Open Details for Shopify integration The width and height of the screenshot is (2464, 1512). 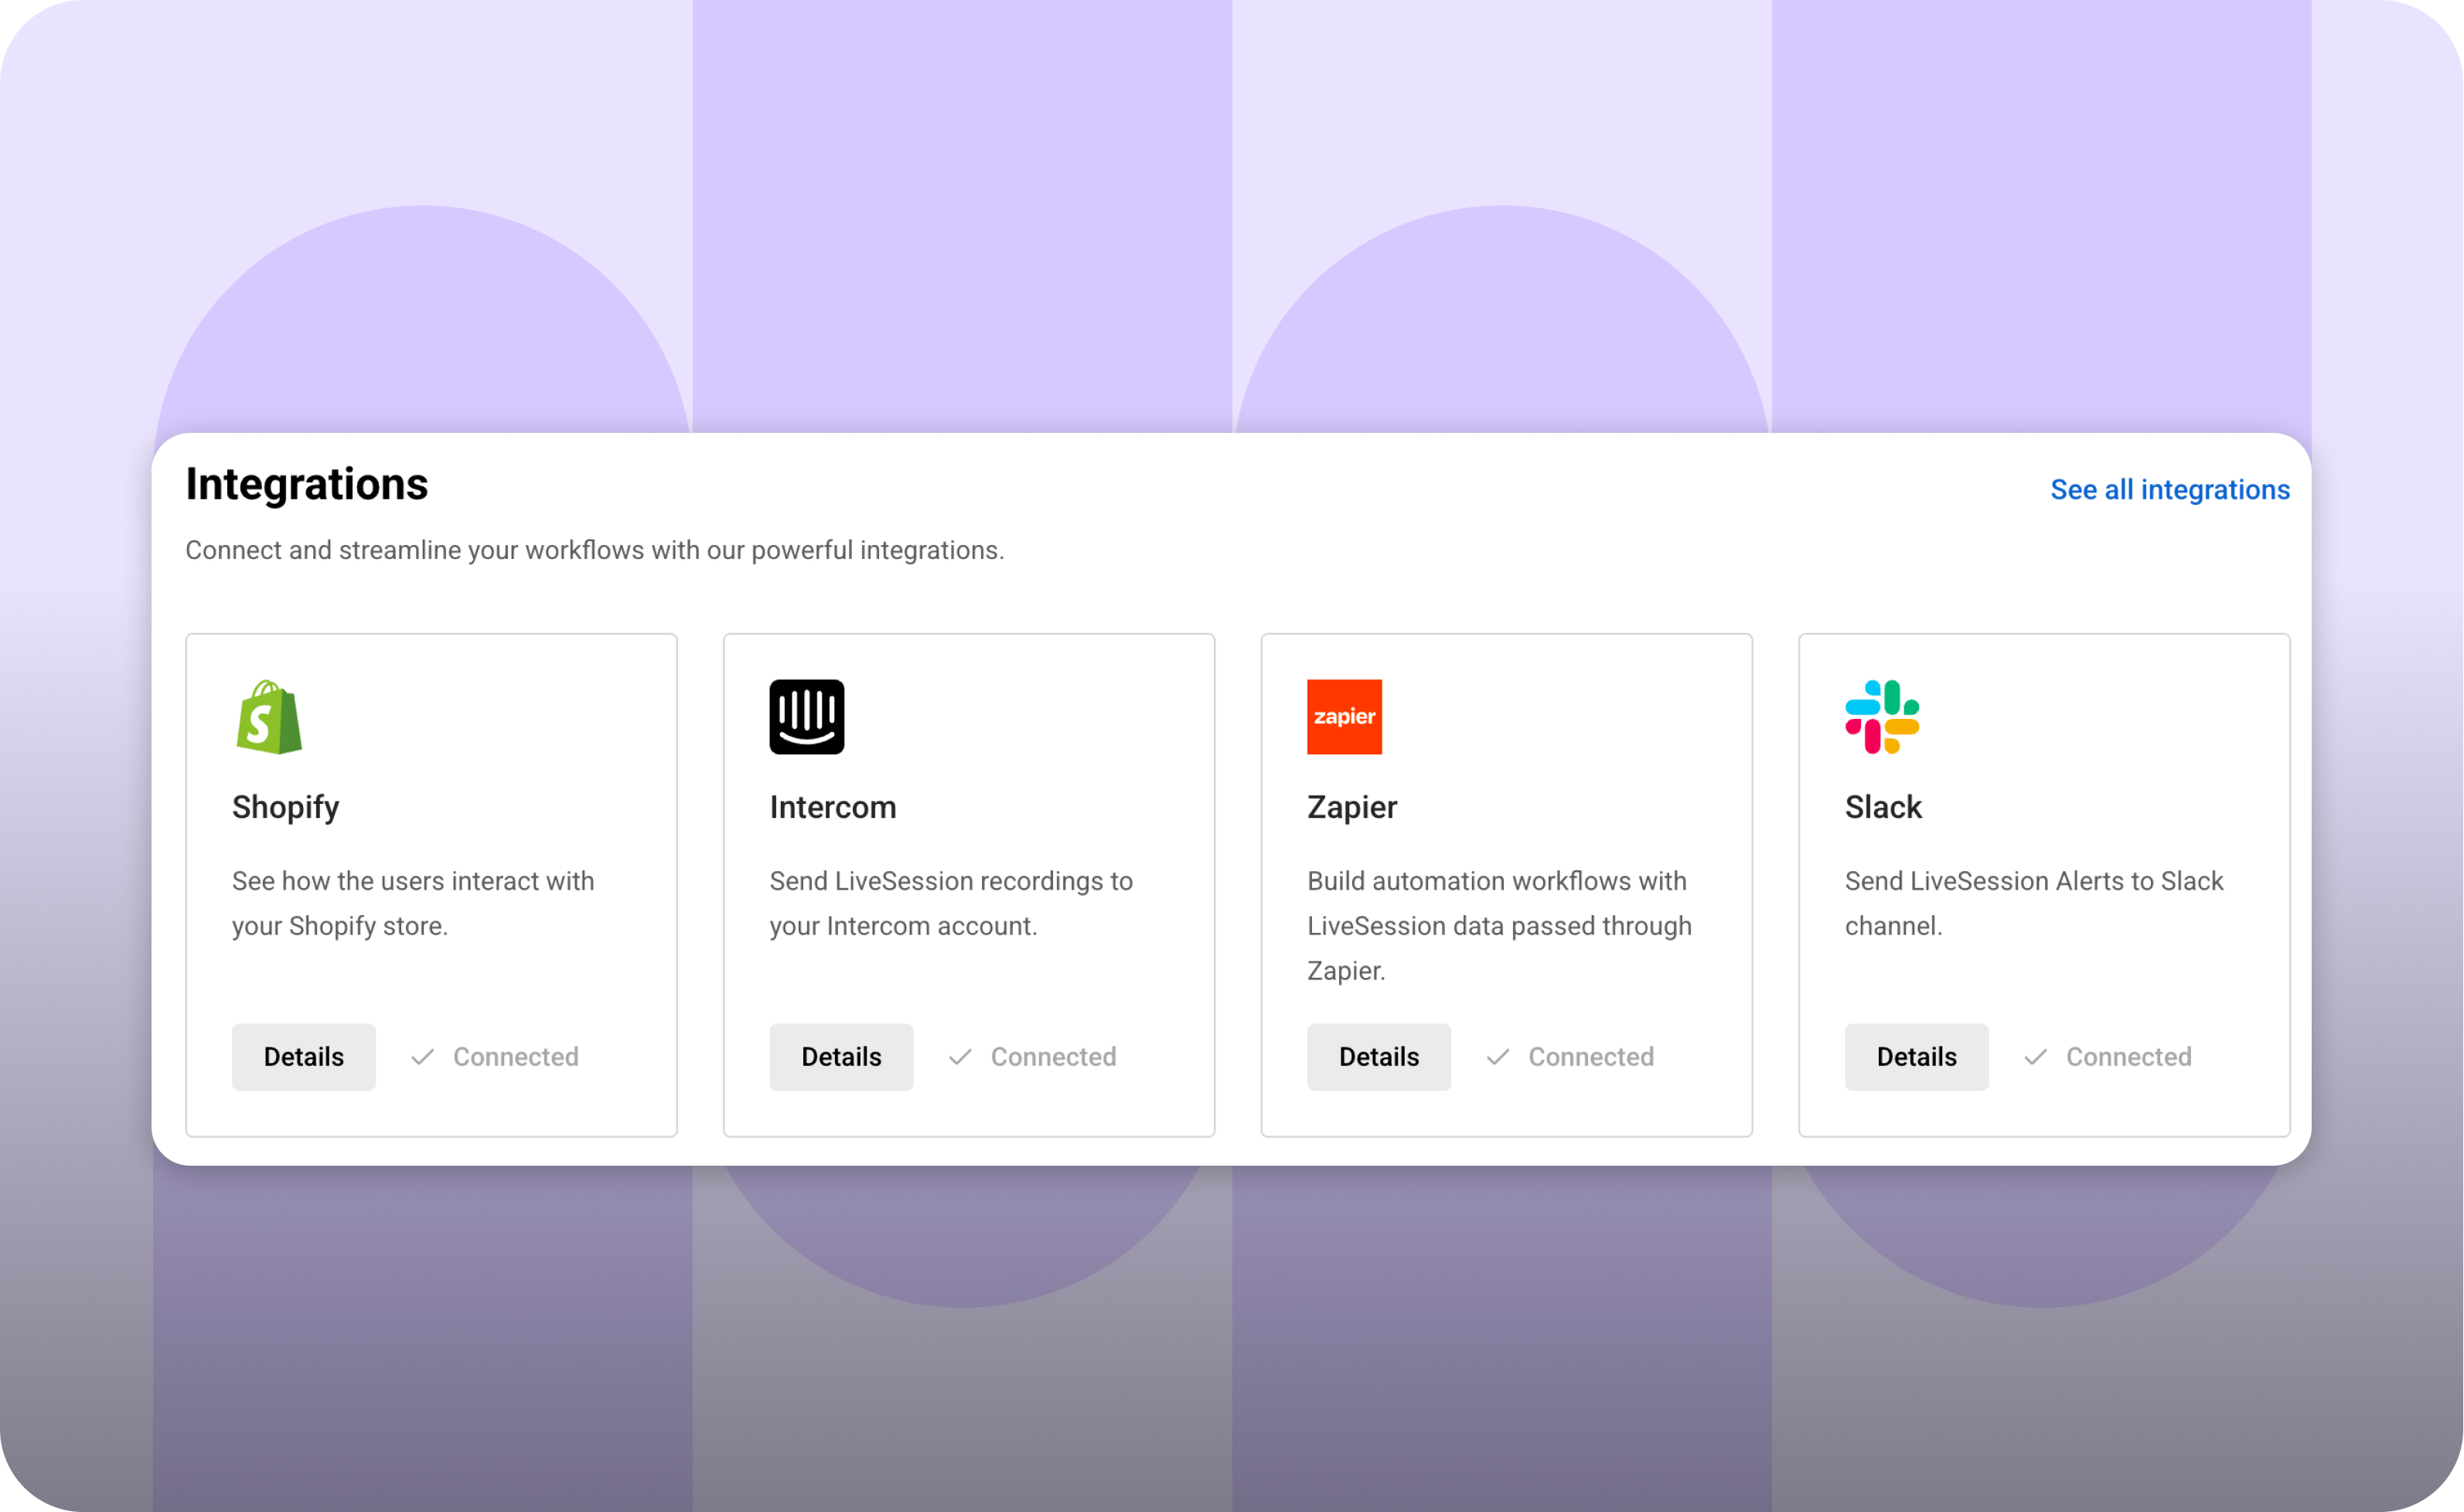click(x=303, y=1057)
